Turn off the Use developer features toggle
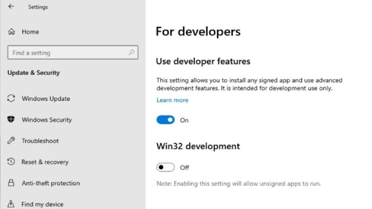 point(166,120)
